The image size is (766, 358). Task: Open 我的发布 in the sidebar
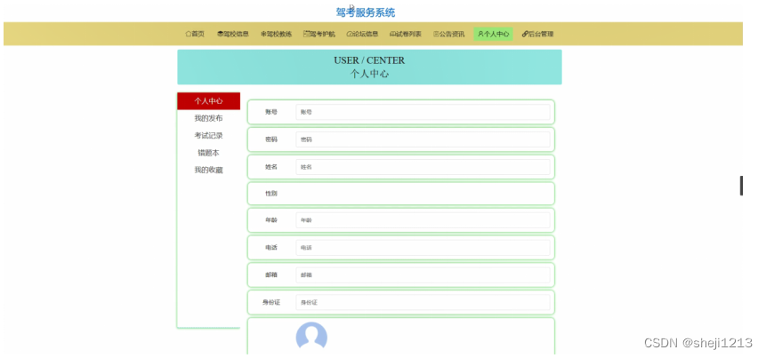(x=208, y=118)
